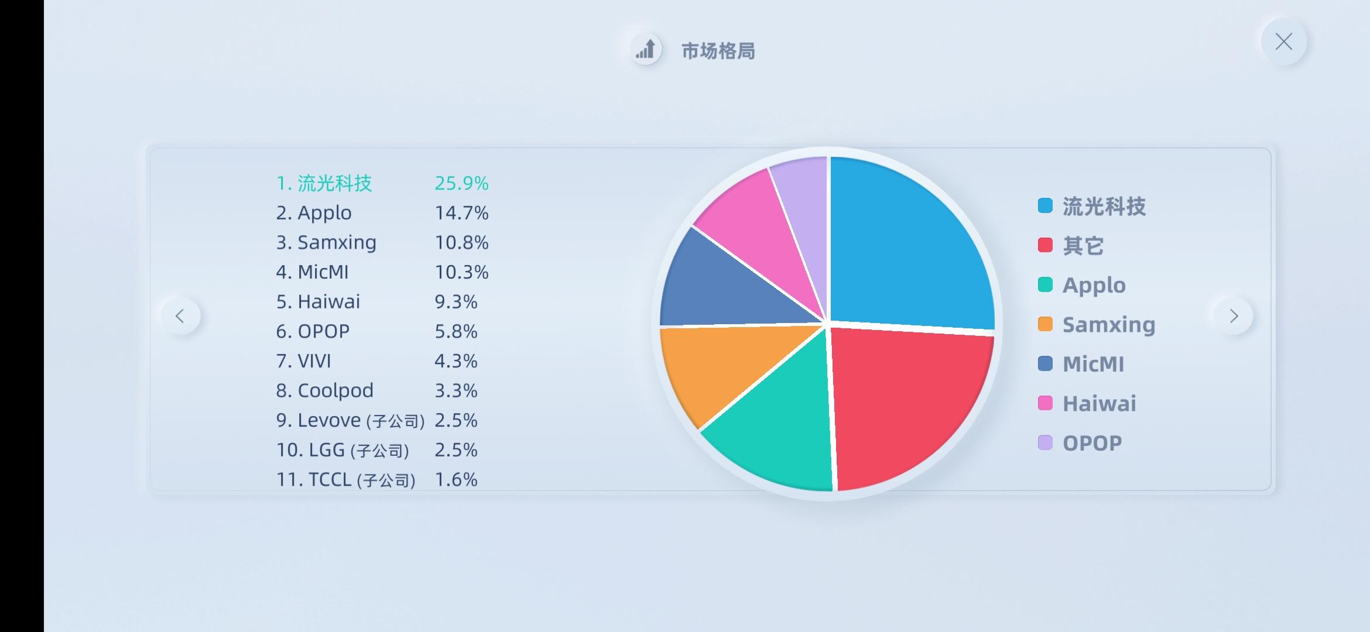This screenshot has width=1370, height=632.
Task: Select the 9. Levove (子公司) row
Action: [x=377, y=420]
